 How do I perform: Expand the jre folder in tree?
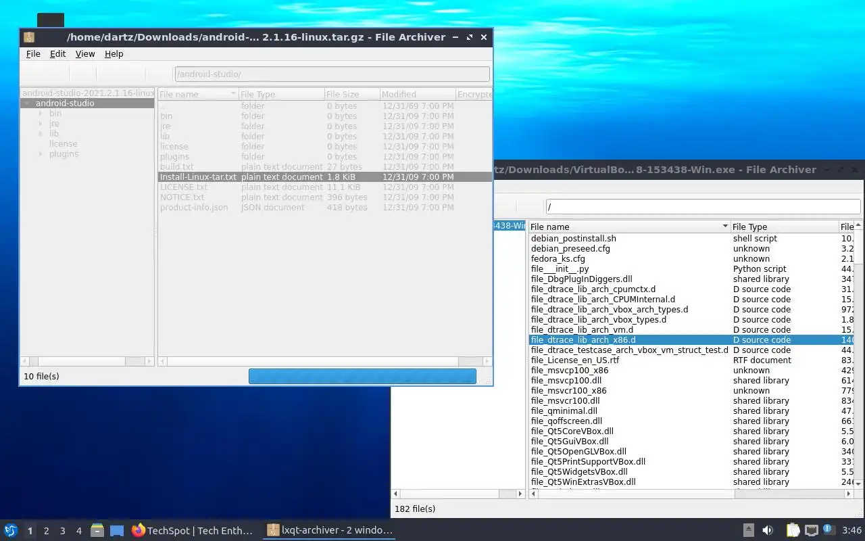(x=41, y=124)
